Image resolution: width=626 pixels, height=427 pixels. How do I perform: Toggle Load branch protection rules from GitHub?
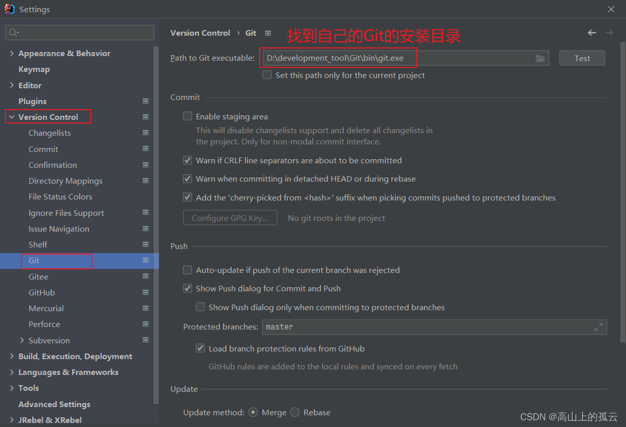tap(201, 349)
